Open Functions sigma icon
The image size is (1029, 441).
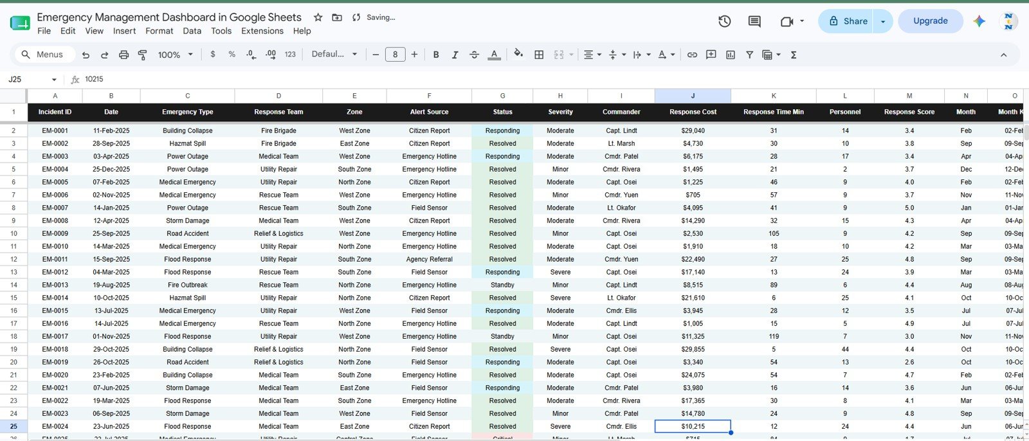(x=794, y=55)
